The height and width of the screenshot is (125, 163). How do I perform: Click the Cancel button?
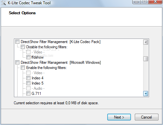(146, 117)
